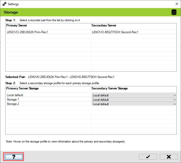This screenshot has width=181, height=163.
Task: Select the Storage 1 primary profile row
Action: pos(13,100)
